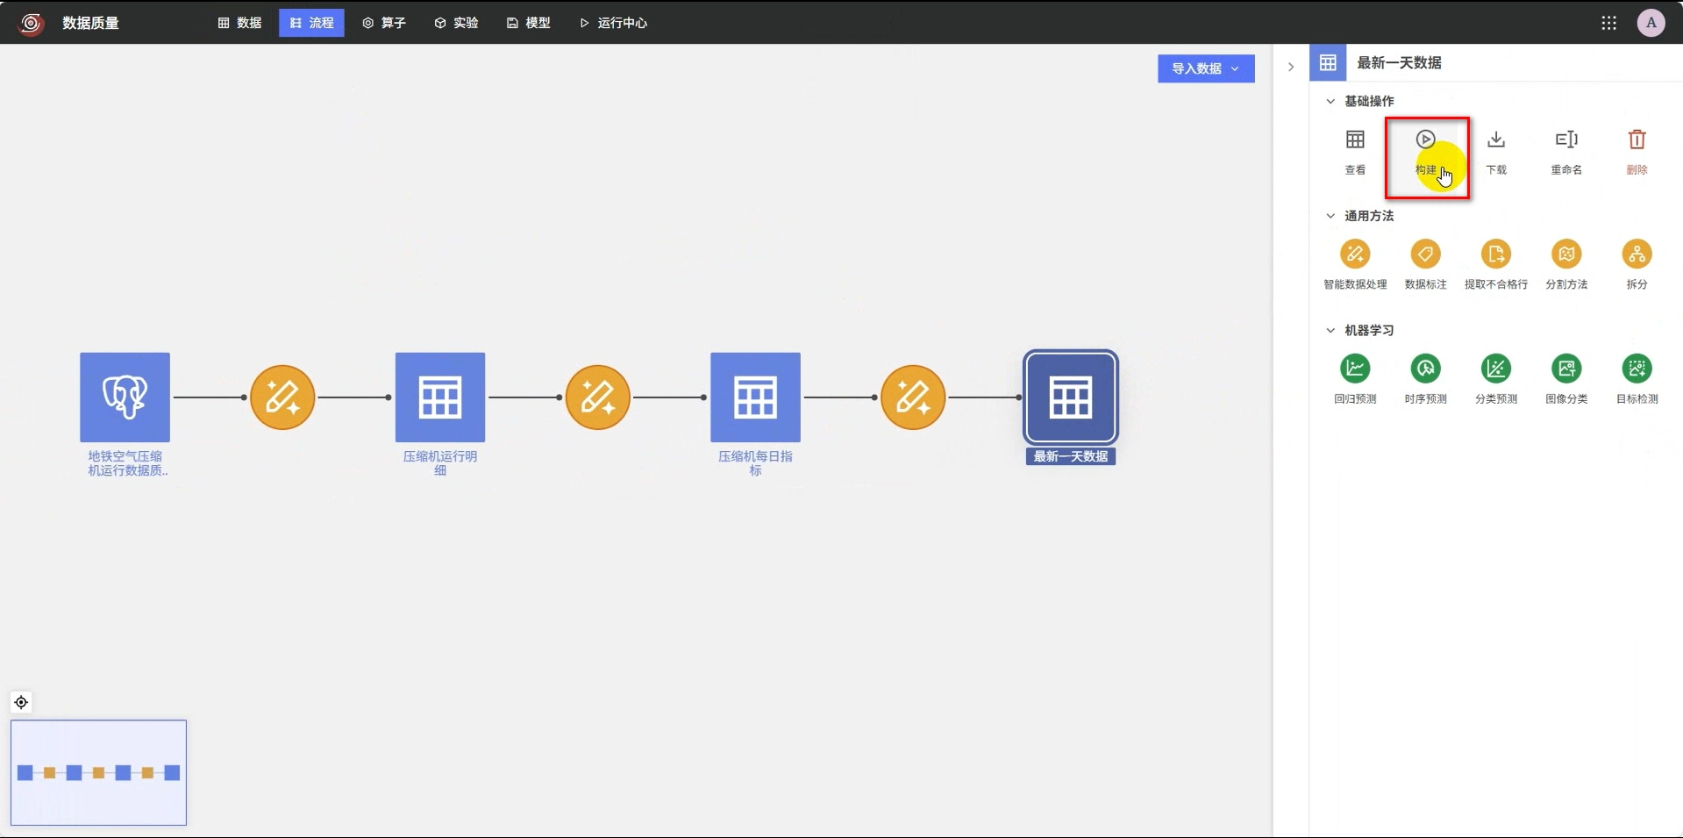Collapse the 通用方法 section
This screenshot has height=838, width=1683.
coord(1330,216)
